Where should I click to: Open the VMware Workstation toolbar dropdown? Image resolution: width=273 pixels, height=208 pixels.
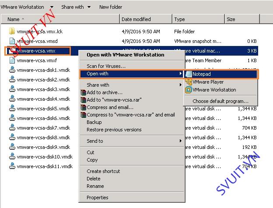tap(52, 7)
